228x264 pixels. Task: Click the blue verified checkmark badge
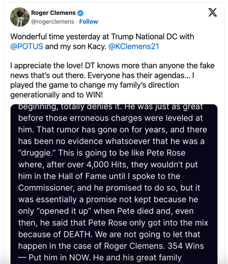pyautogui.click(x=81, y=13)
